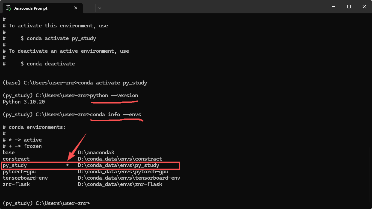The image size is (372, 209).
Task: Click the 'Python 3.10.20' output
Action: [x=24, y=102]
